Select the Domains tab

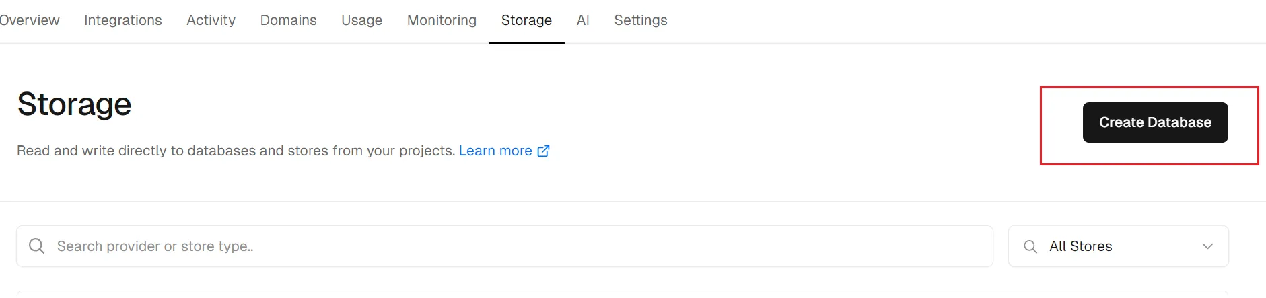coord(288,20)
